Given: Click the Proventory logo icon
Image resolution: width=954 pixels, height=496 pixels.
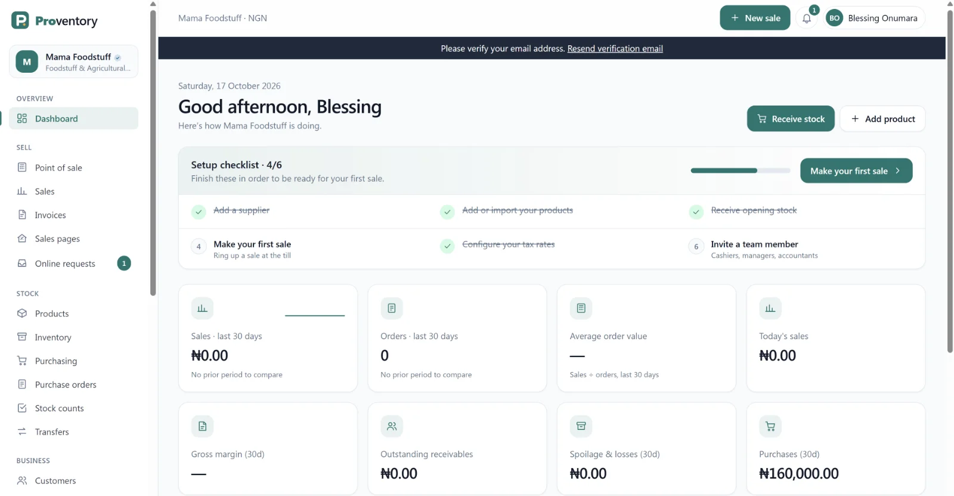Looking at the screenshot, I should pyautogui.click(x=20, y=21).
